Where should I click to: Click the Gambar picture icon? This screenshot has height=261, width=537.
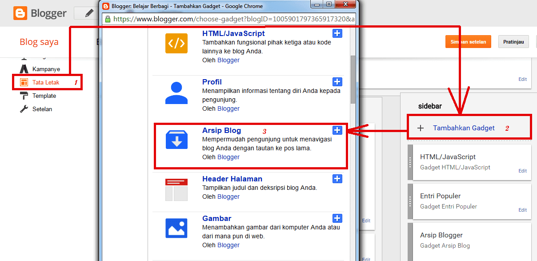click(176, 228)
